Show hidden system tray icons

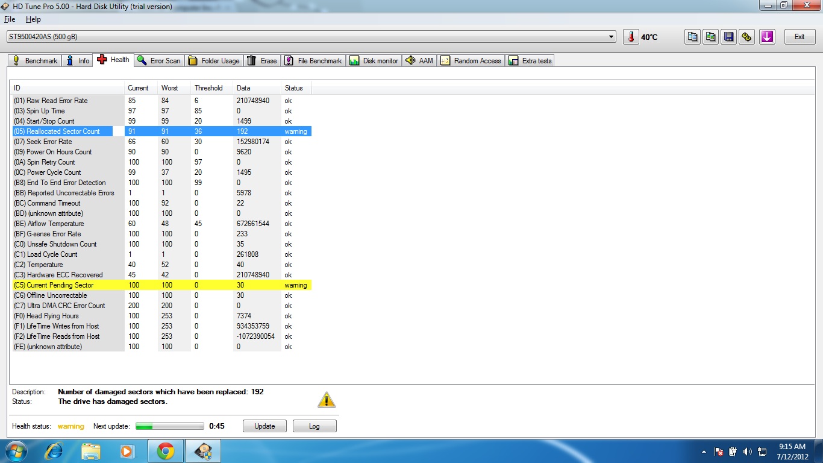(x=704, y=452)
